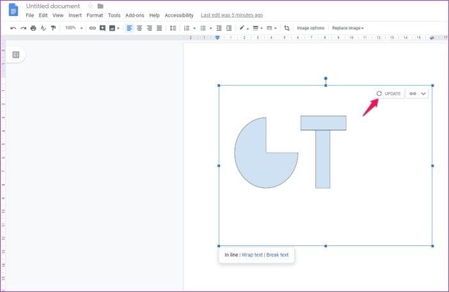Select the T-shaped drawing

point(323,152)
